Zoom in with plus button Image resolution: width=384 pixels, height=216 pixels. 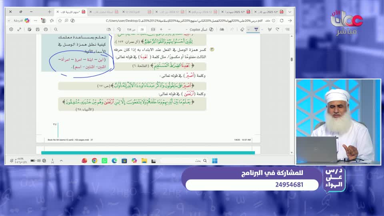coord(161,29)
